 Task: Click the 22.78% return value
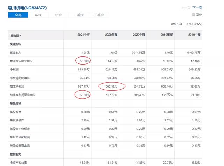tap(168, 163)
